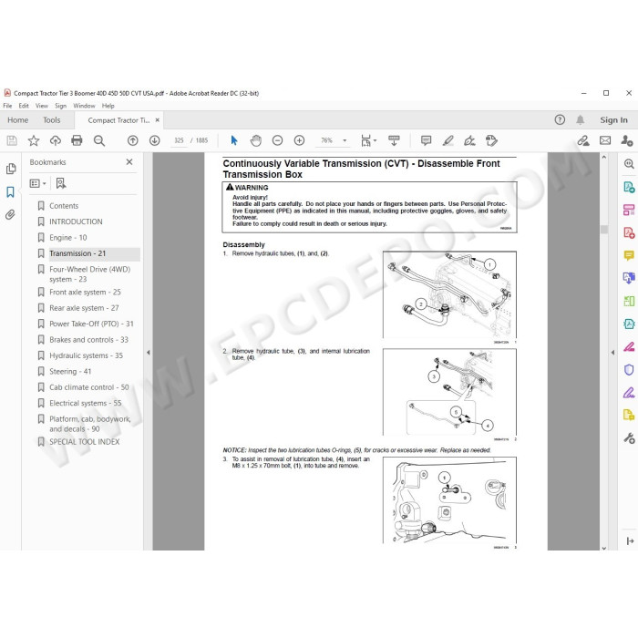Open the Window menu

pos(84,106)
